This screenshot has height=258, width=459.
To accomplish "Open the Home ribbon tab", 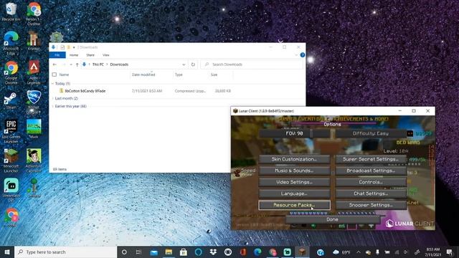I will pyautogui.click(x=74, y=55).
